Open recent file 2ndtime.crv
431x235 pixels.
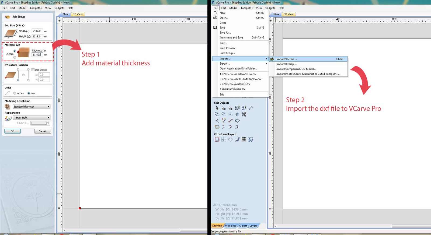tap(240, 84)
